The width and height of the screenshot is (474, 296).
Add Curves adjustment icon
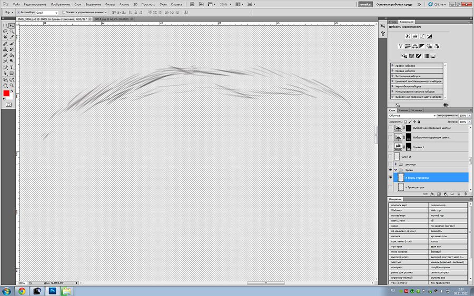(x=422, y=36)
